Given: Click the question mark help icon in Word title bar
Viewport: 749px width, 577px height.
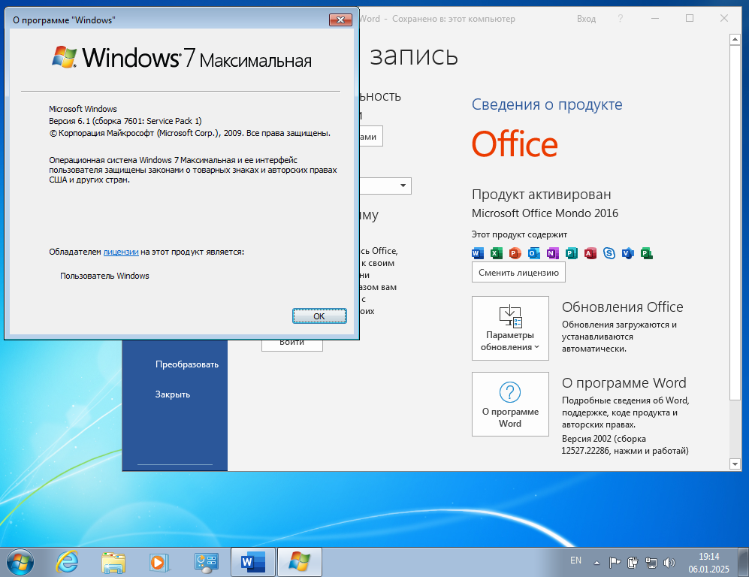Looking at the screenshot, I should (x=620, y=19).
